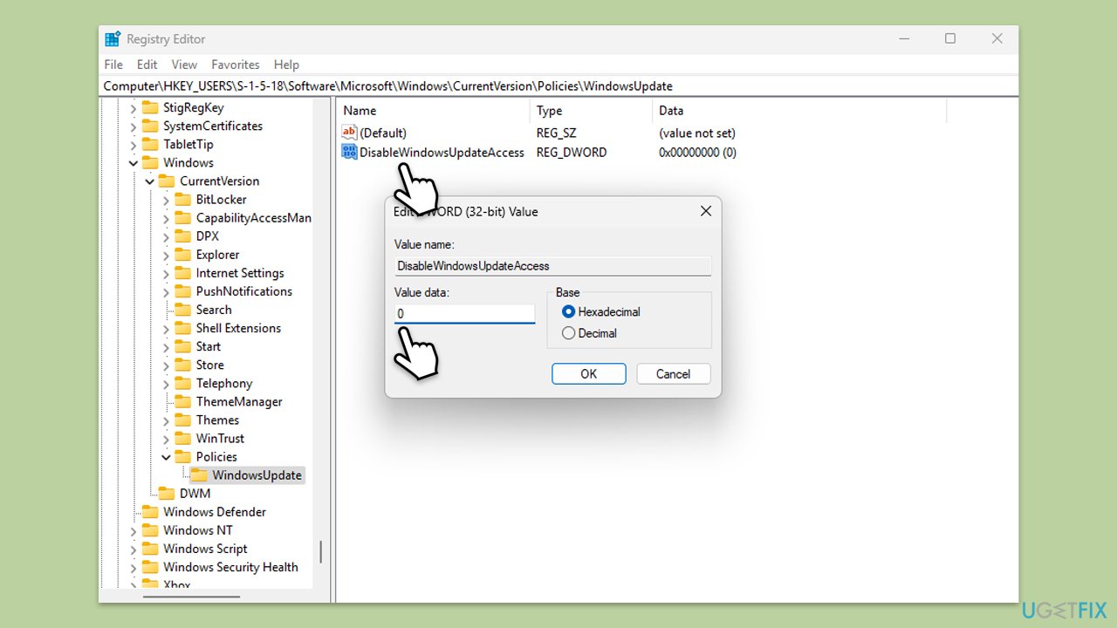Screen dimensions: 1117x628
Task: Click the StigRegKey folder icon
Action: 150,108
